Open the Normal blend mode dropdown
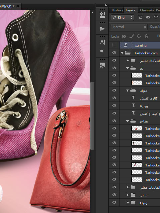160x213 pixels. coord(129,27)
